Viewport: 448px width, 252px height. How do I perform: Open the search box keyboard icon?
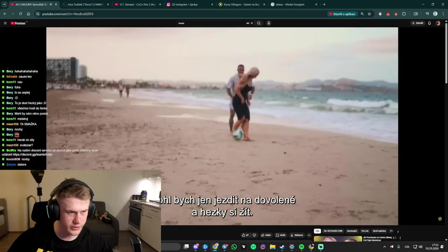point(247,23)
